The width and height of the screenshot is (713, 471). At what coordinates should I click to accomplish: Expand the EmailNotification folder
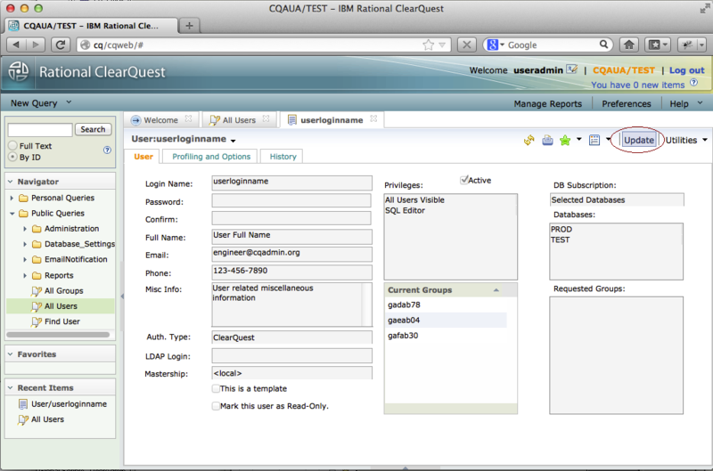click(25, 260)
